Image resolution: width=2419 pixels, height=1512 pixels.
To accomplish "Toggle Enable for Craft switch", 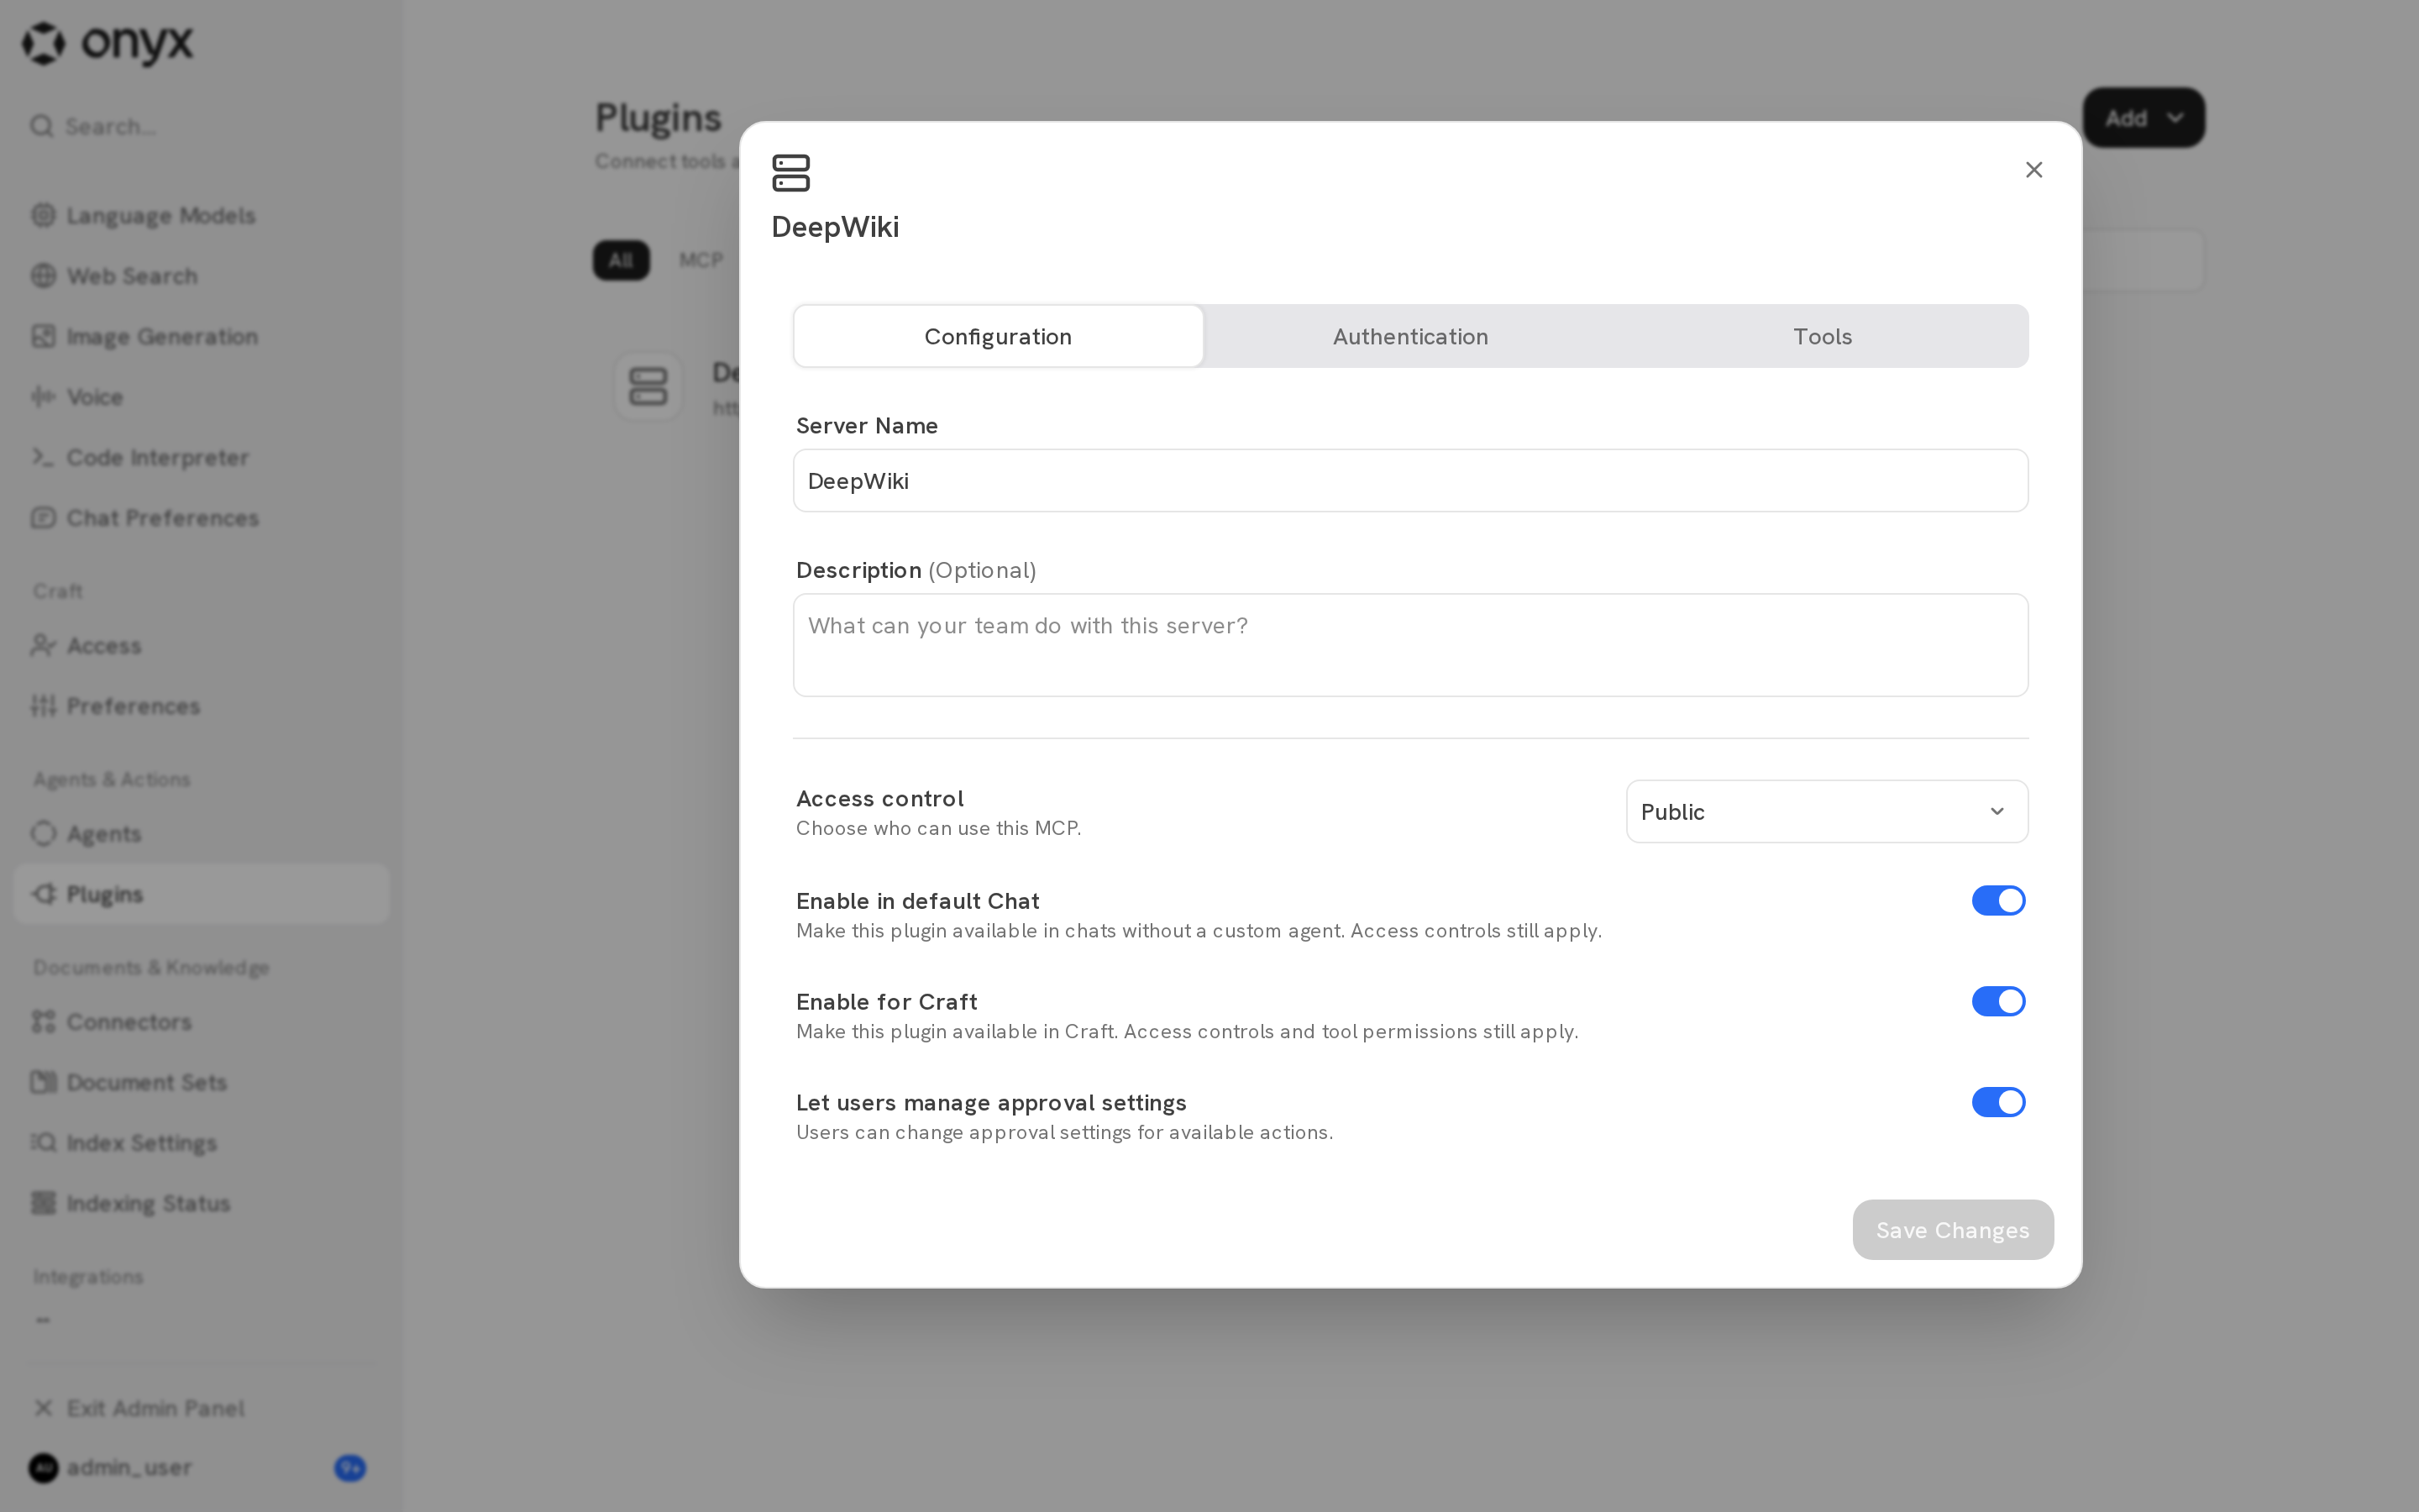I will click(x=1998, y=1001).
